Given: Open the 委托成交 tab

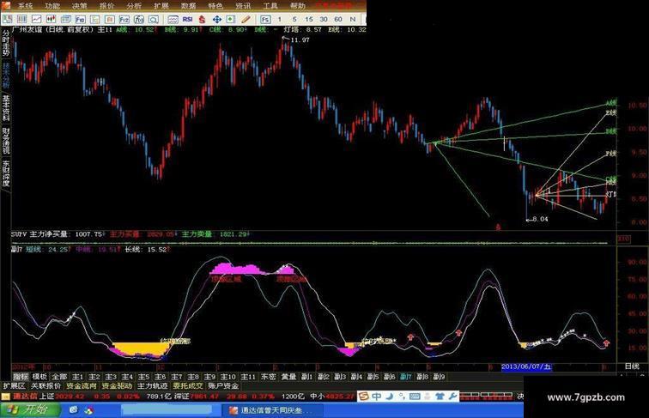Looking at the screenshot, I should [188, 385].
